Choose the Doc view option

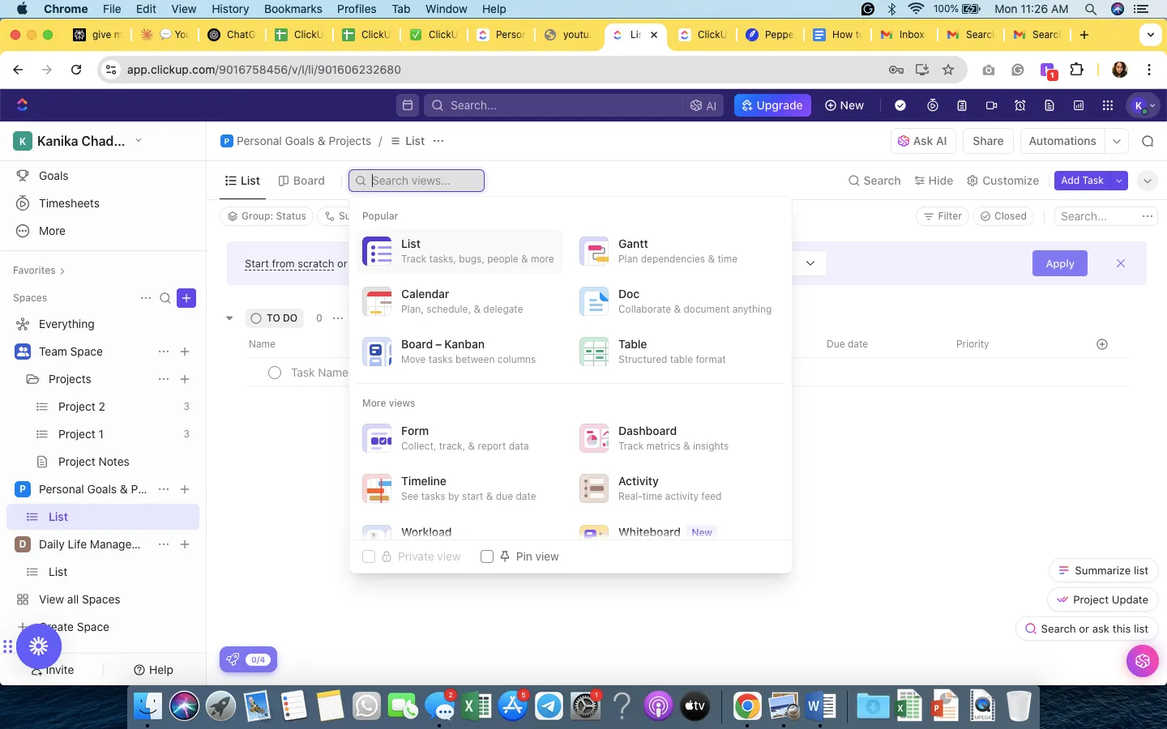pyautogui.click(x=677, y=301)
